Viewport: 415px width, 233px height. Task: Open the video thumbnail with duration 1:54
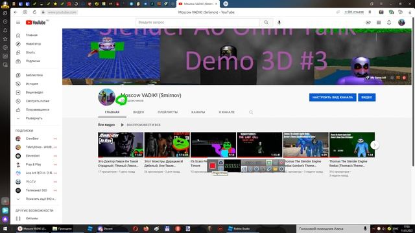pyautogui.click(x=352, y=145)
